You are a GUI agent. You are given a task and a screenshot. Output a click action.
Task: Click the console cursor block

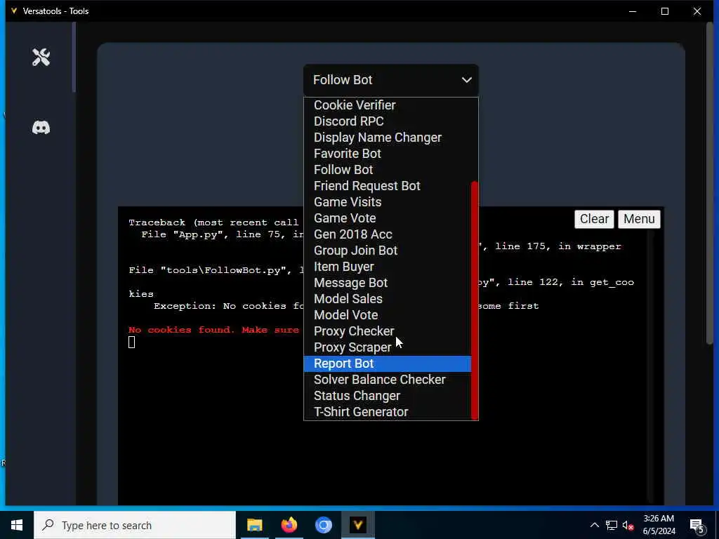131,342
